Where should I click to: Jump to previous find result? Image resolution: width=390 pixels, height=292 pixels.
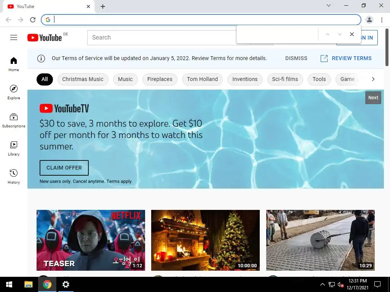(328, 34)
